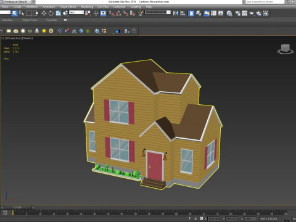Click the Selection Lock toggle padlock
The height and width of the screenshot is (222, 296).
coord(195,218)
